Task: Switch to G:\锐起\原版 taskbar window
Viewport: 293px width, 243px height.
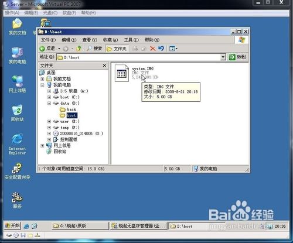Action: coord(80,226)
